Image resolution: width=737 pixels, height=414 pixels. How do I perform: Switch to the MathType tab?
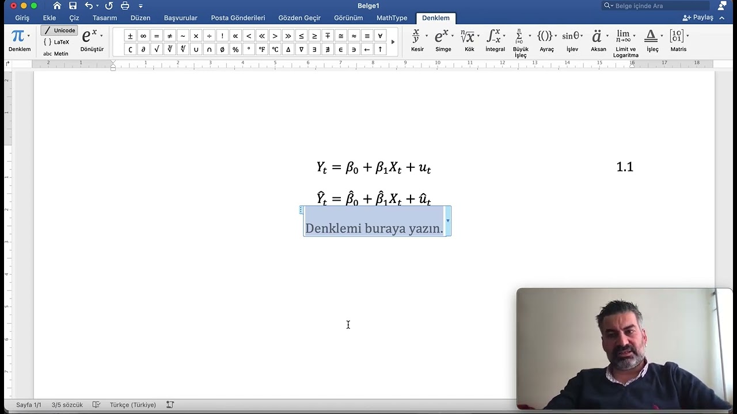392,18
